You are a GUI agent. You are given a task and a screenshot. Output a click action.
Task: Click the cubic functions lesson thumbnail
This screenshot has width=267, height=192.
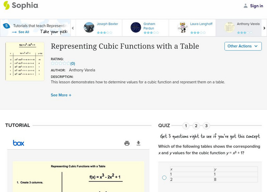click(x=25, y=61)
